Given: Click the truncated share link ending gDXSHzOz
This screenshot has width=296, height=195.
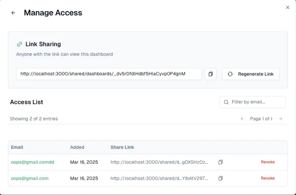Looking at the screenshot, I should (159, 162).
